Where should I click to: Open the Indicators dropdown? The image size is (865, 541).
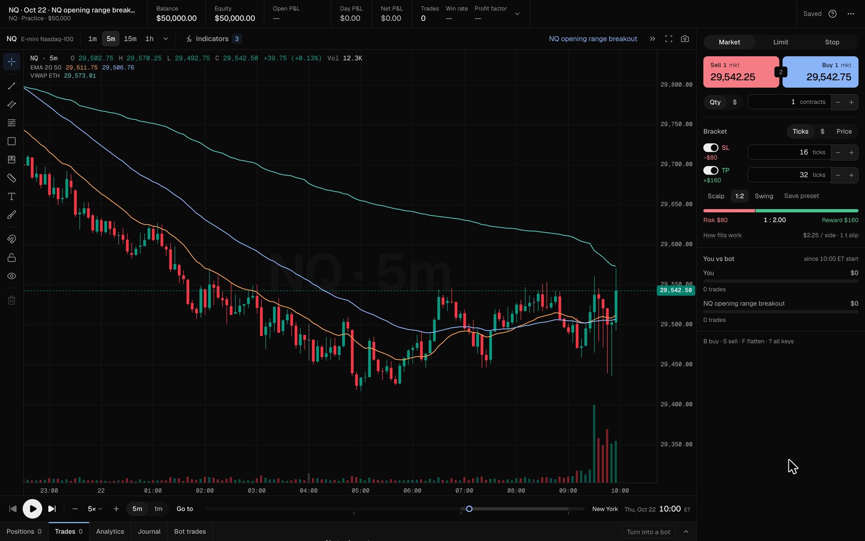coord(214,39)
